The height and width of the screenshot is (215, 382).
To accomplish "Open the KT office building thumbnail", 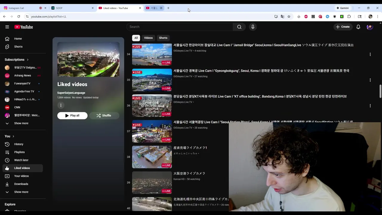I will click(x=152, y=106).
